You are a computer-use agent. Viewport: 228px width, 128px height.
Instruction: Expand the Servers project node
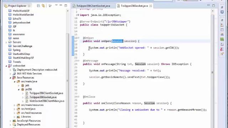(6, 42)
